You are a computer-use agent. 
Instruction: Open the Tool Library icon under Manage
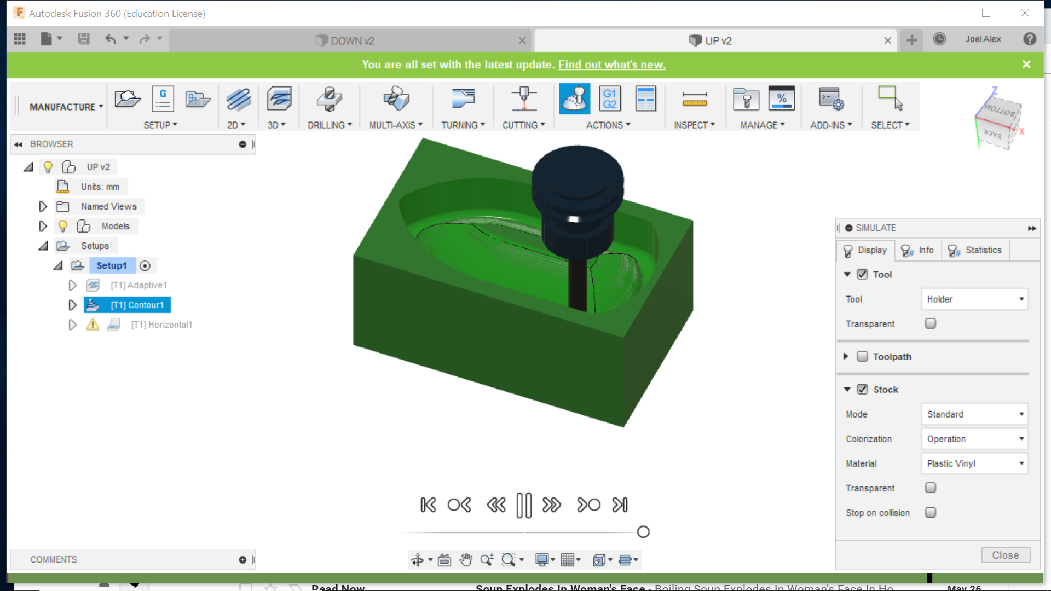pyautogui.click(x=746, y=99)
